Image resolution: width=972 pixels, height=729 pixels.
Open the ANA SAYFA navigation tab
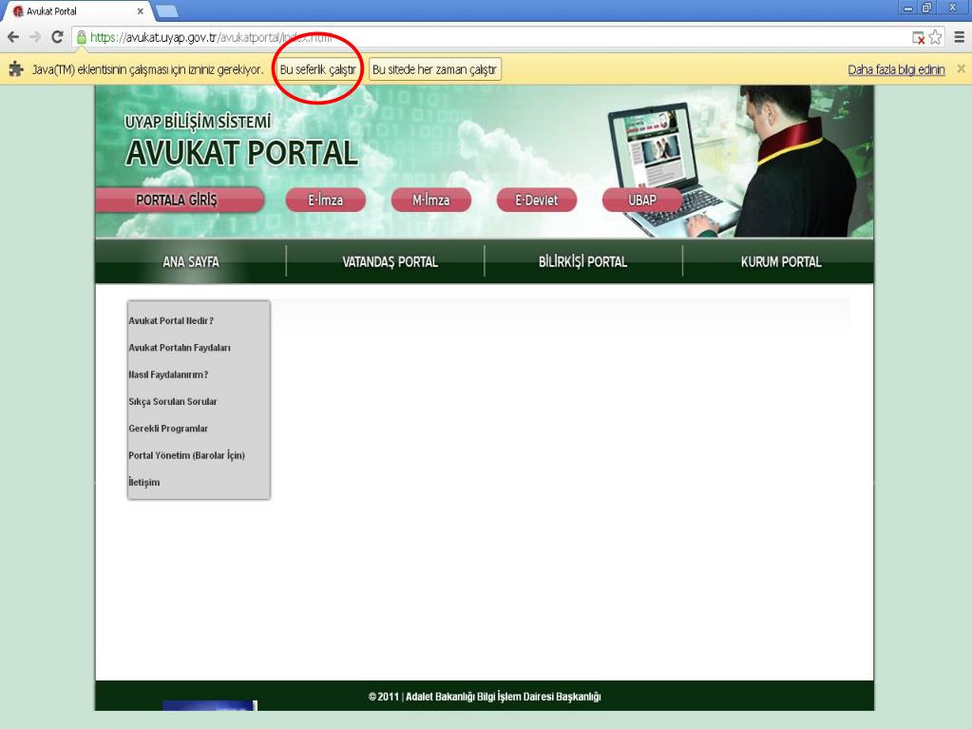tap(191, 261)
